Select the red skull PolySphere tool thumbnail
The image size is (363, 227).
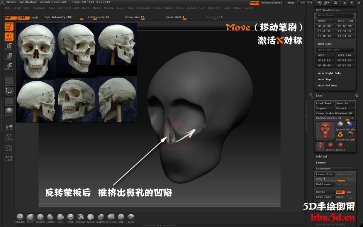(325, 130)
